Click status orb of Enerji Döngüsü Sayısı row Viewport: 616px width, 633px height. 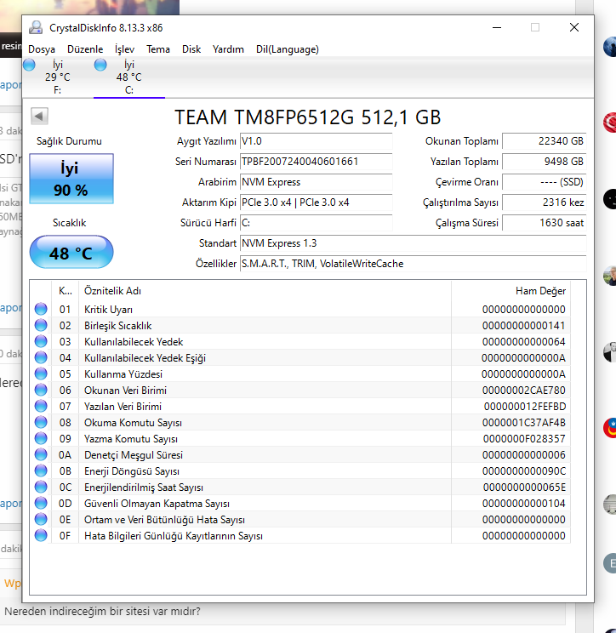coord(41,470)
